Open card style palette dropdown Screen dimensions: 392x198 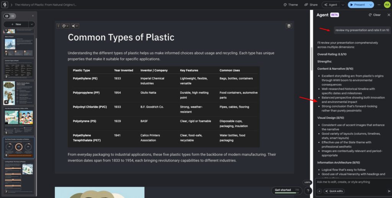pyautogui.click(x=65, y=26)
